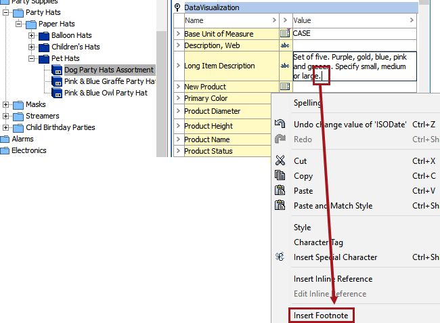
Task: Expand the Product Height attribute row
Action: point(178,126)
